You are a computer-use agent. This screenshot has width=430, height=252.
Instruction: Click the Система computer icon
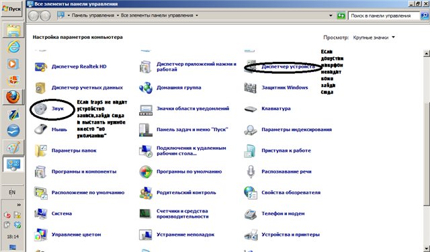(x=41, y=214)
